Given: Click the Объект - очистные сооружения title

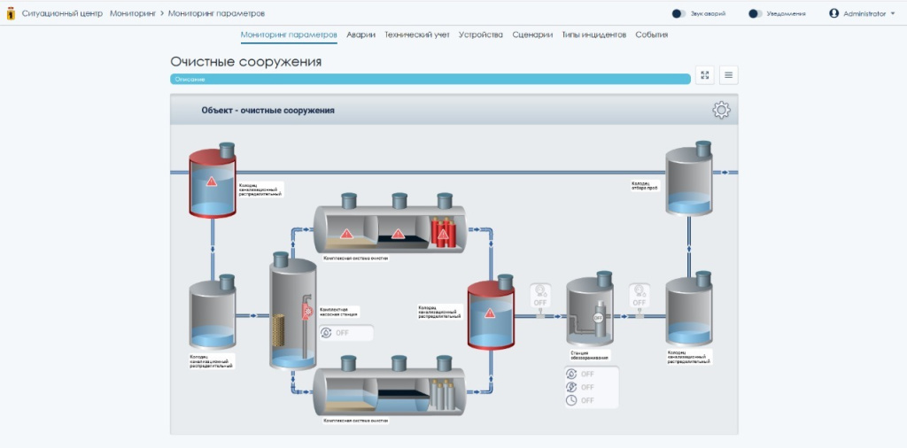Looking at the screenshot, I should (x=267, y=111).
